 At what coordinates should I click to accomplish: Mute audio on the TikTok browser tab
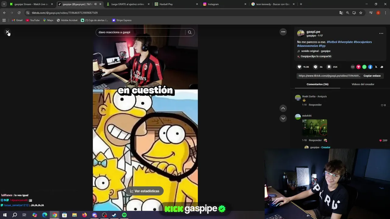click(95, 4)
